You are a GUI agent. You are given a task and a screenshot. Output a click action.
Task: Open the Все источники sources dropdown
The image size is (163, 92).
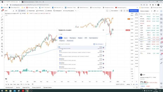point(99,44)
